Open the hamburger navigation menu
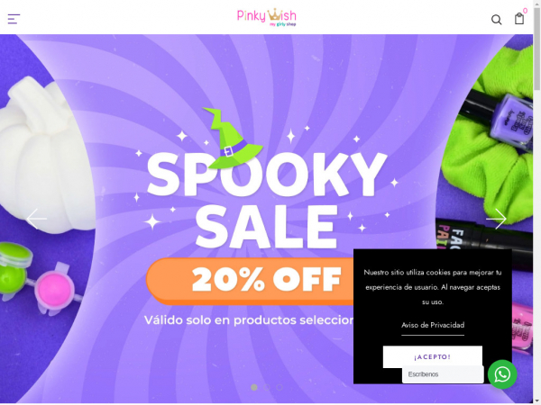This screenshot has width=541, height=405. [14, 19]
